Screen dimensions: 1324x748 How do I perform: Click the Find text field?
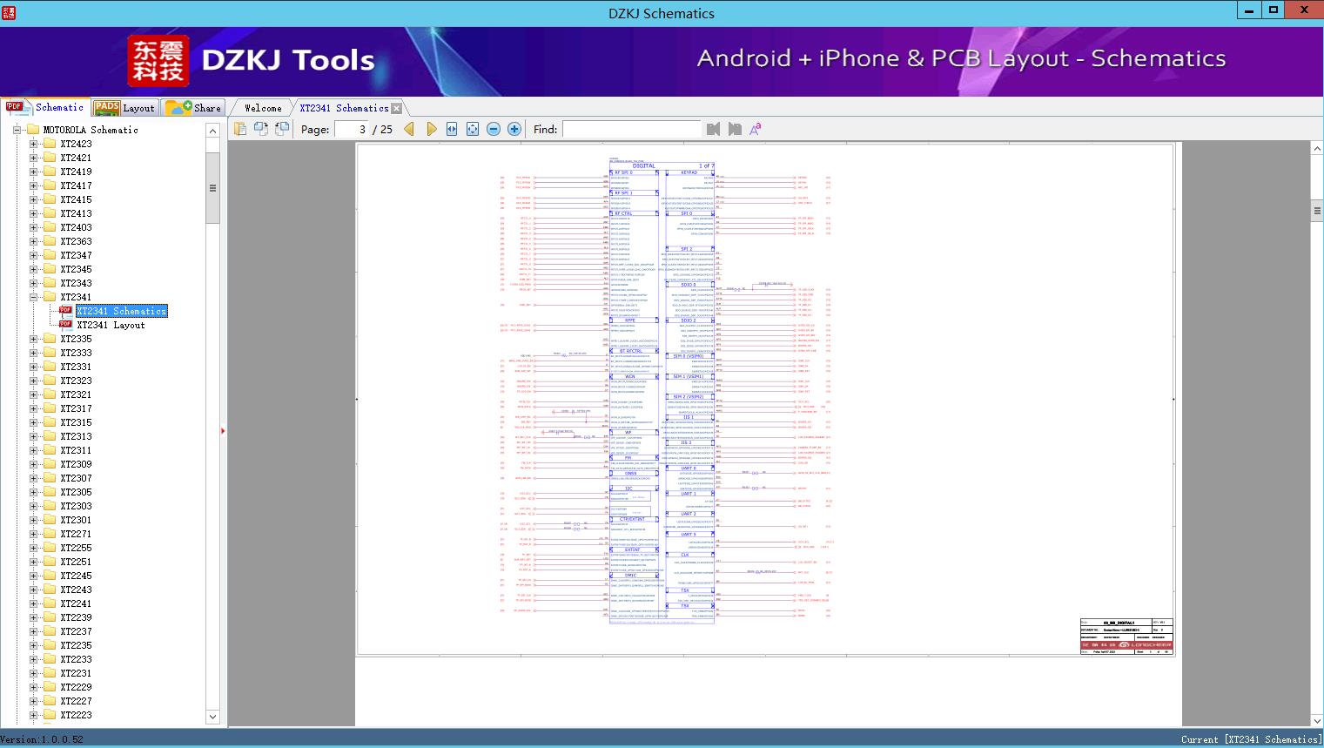(x=631, y=129)
